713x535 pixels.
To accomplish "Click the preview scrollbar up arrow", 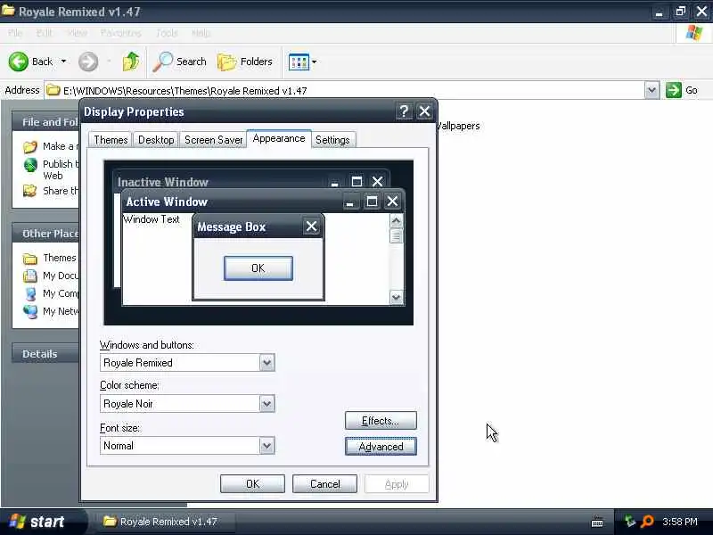I will click(396, 221).
